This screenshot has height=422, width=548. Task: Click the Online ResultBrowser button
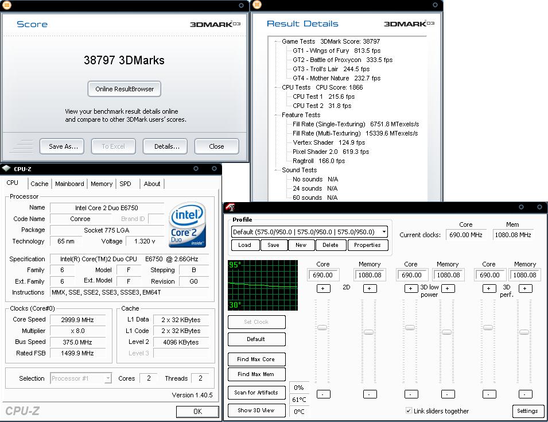pyautogui.click(x=125, y=89)
